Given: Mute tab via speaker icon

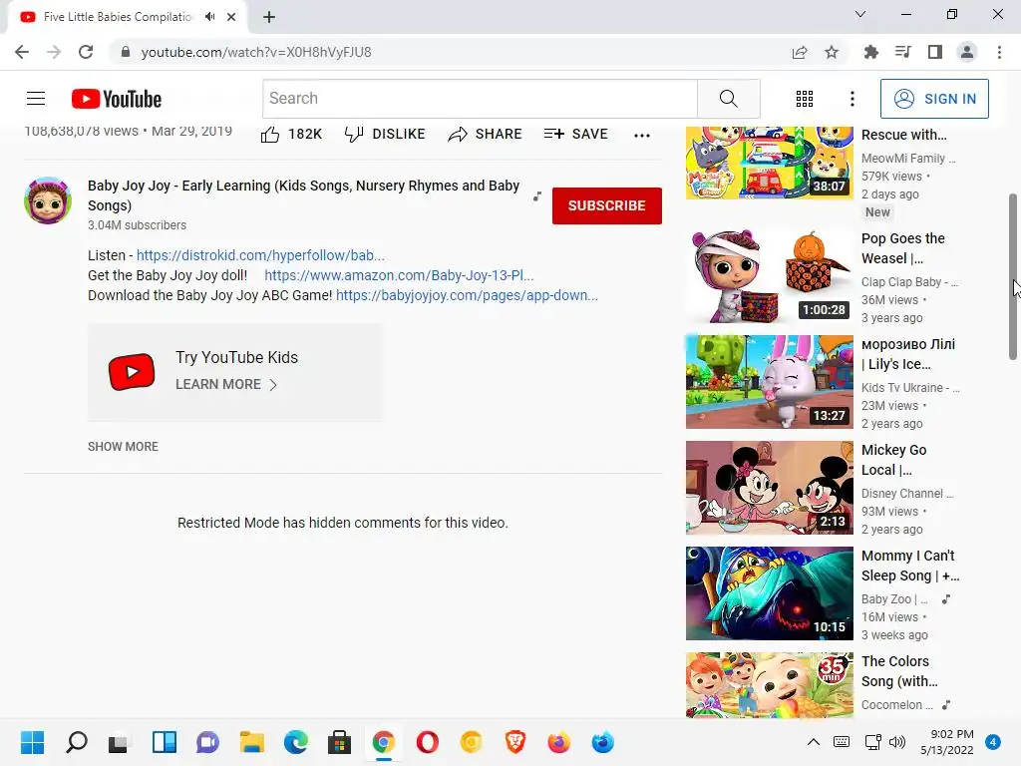Looking at the screenshot, I should pyautogui.click(x=209, y=17).
